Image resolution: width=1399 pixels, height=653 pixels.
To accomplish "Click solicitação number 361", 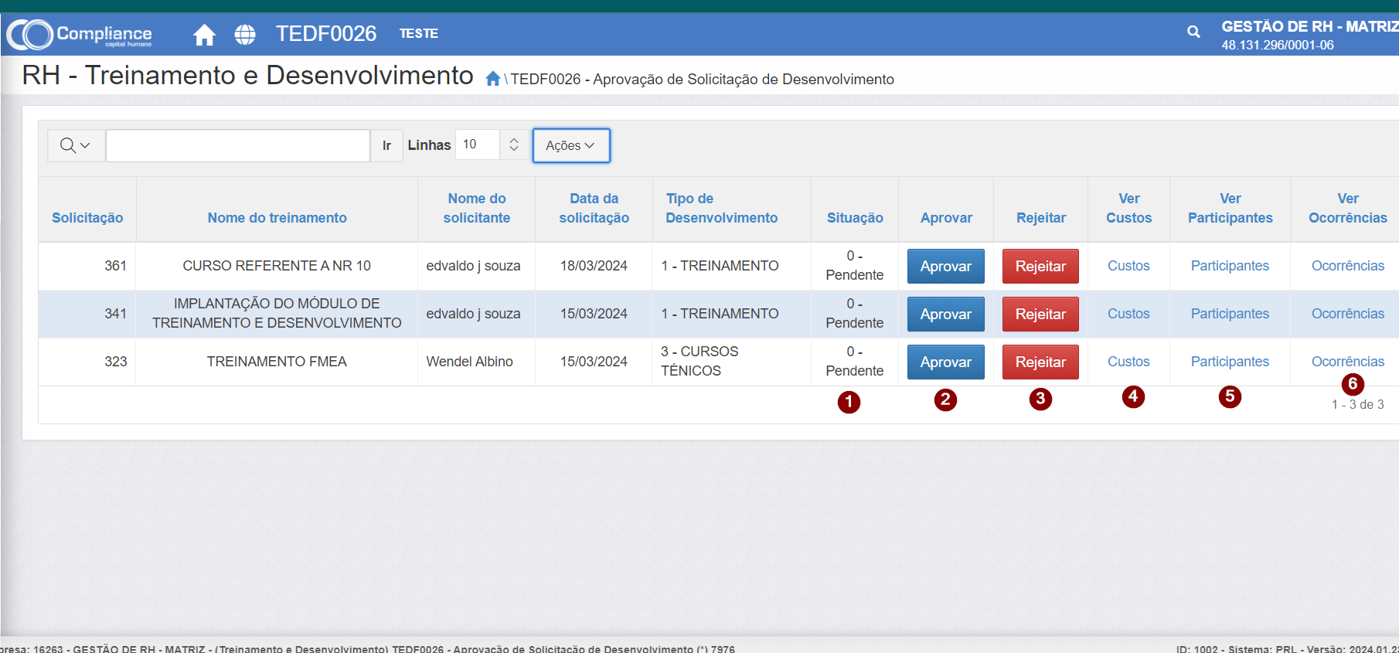I will (x=115, y=266).
